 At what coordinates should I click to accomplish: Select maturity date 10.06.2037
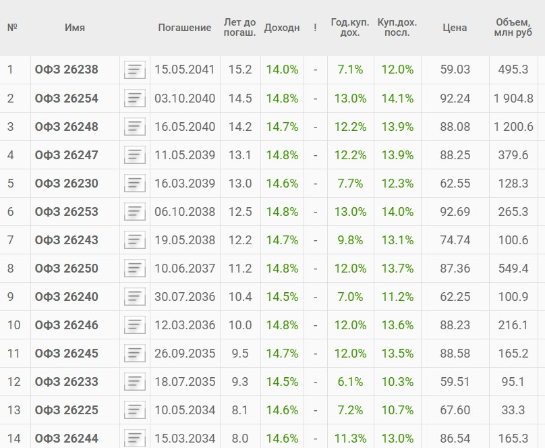pyautogui.click(x=185, y=269)
